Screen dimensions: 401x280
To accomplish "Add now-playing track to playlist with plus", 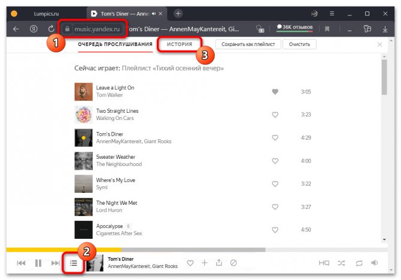I will click(x=205, y=263).
